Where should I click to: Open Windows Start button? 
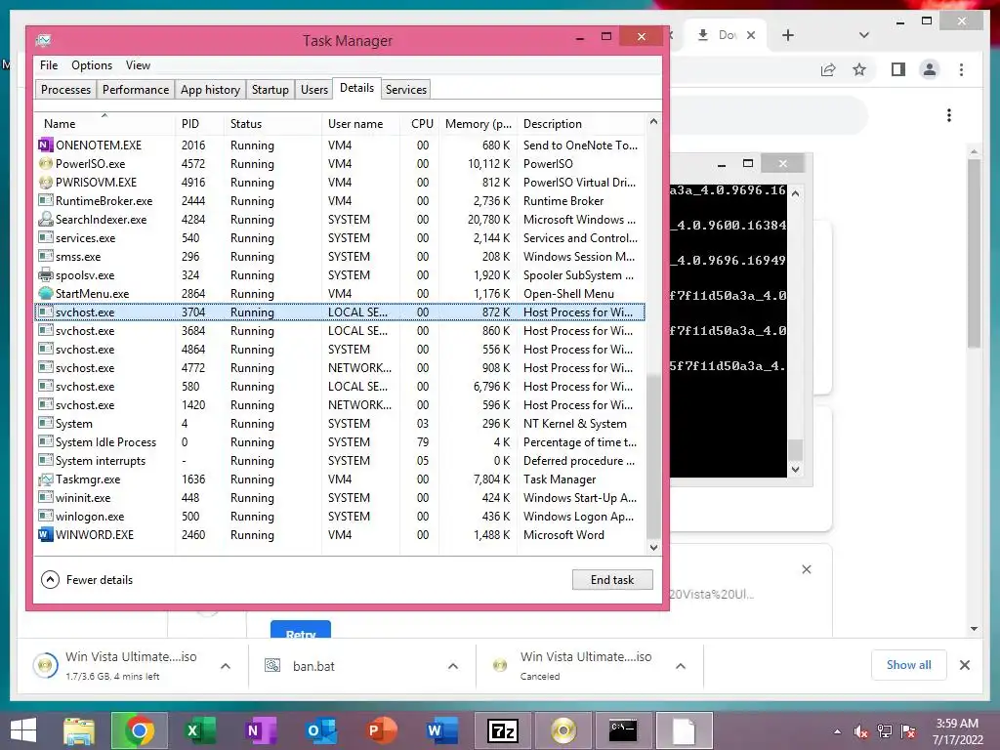coord(23,730)
